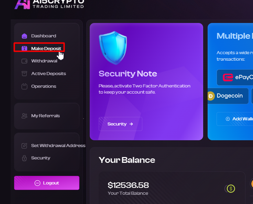253x204 pixels.
Task: Click the Operations calendar icon
Action: click(x=24, y=86)
